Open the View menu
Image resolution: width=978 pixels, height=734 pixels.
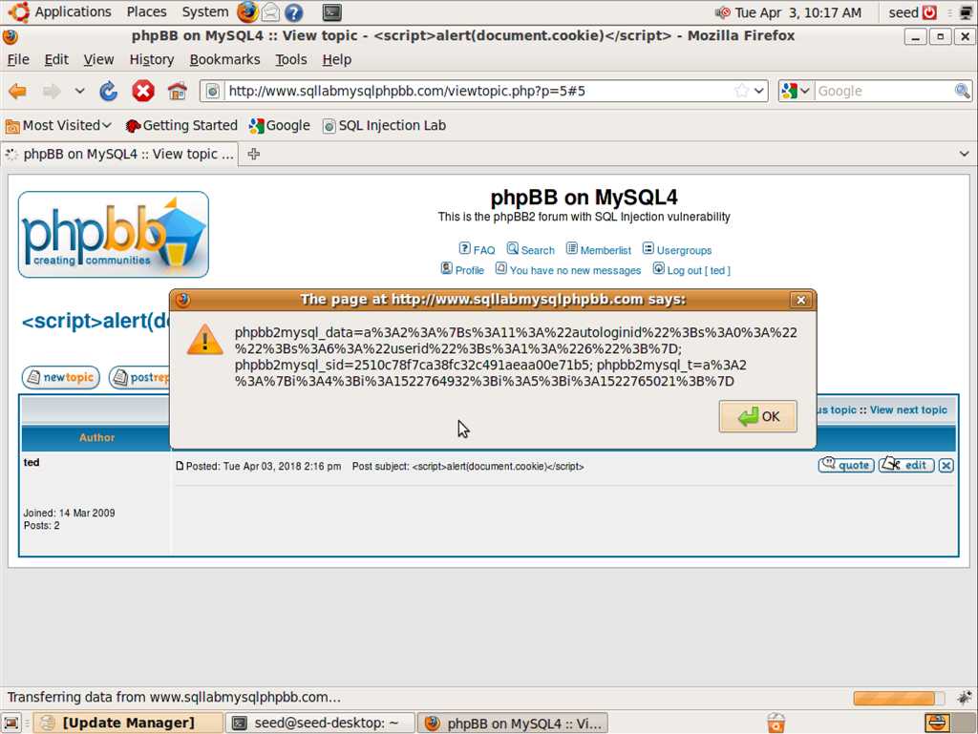(x=98, y=60)
